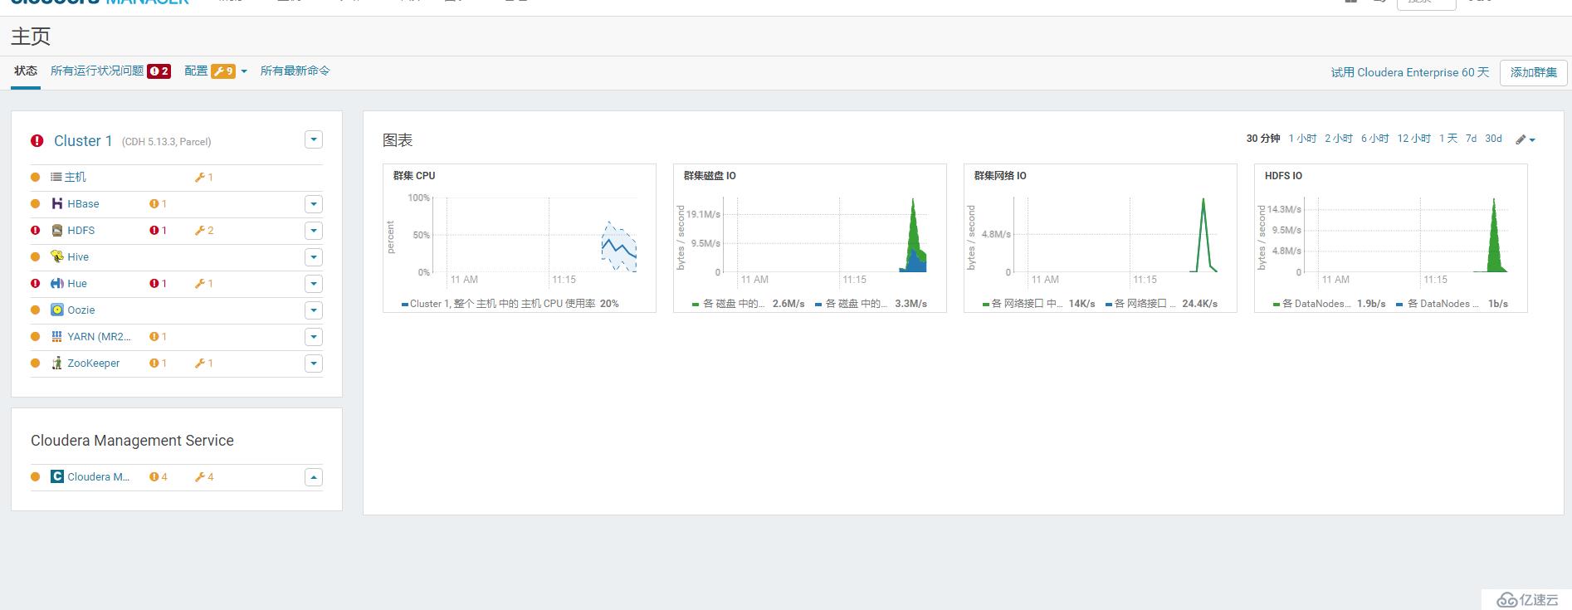Set chart range to 30 分钟
Viewport: 1572px width, 610px height.
(1263, 139)
